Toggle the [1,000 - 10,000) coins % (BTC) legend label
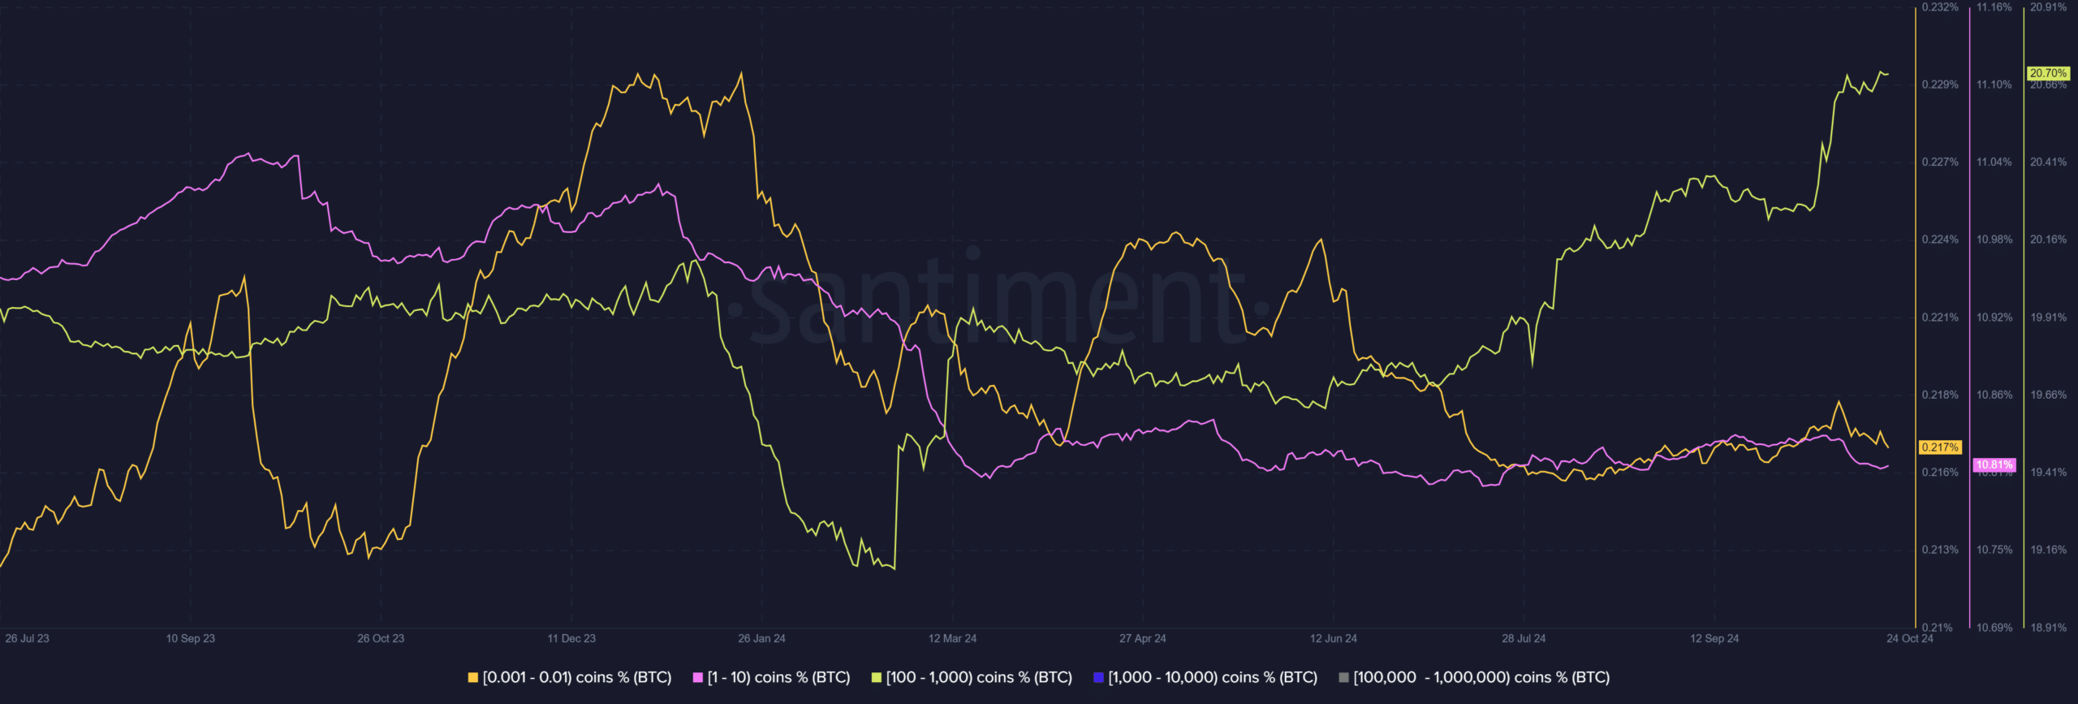This screenshot has width=2078, height=704. pyautogui.click(x=1213, y=677)
